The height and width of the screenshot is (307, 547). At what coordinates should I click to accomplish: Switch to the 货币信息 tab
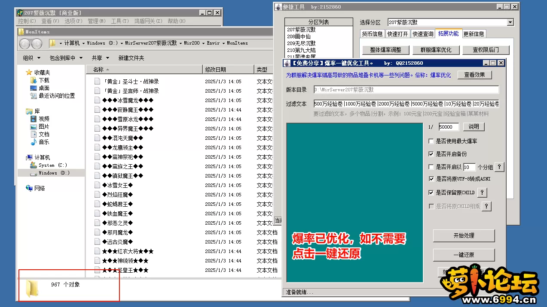coord(372,34)
